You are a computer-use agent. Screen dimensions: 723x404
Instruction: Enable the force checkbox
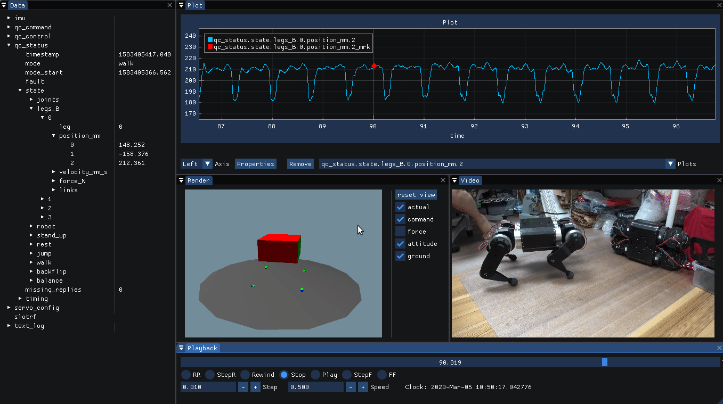tap(401, 232)
